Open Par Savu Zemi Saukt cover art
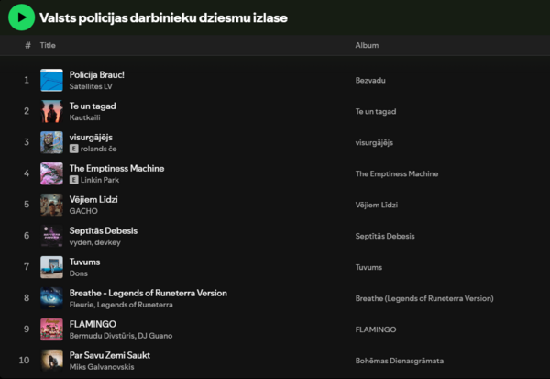 coord(51,361)
